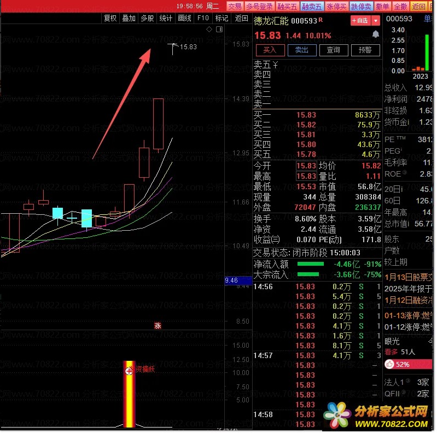437x433 pixels.
Task: Click the red 52% bullish bar
Action: click(x=409, y=364)
